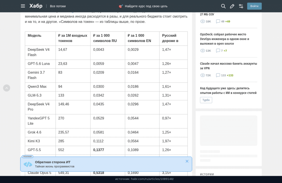The image size is (282, 183).
Task: Click the ad banner code icon
Action: (28, 164)
